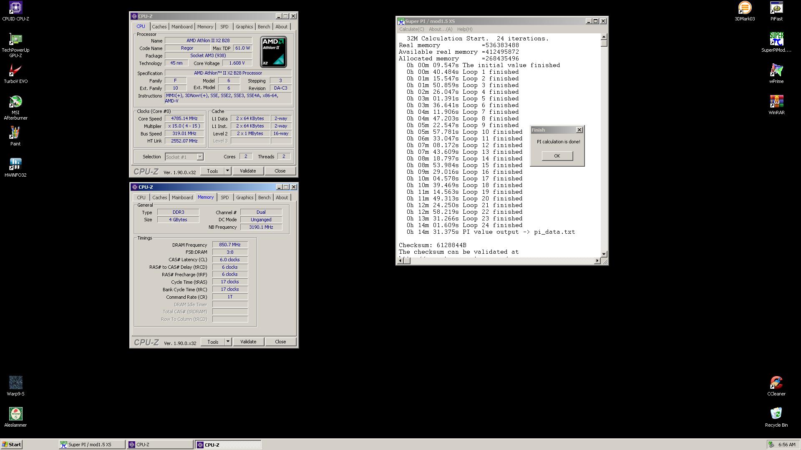Launch the CCleaner desktop shortcut

(x=776, y=386)
